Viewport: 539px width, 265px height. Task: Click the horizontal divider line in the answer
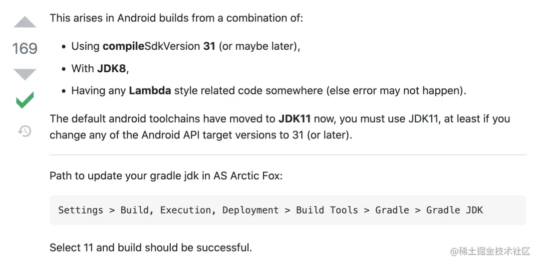pos(288,155)
